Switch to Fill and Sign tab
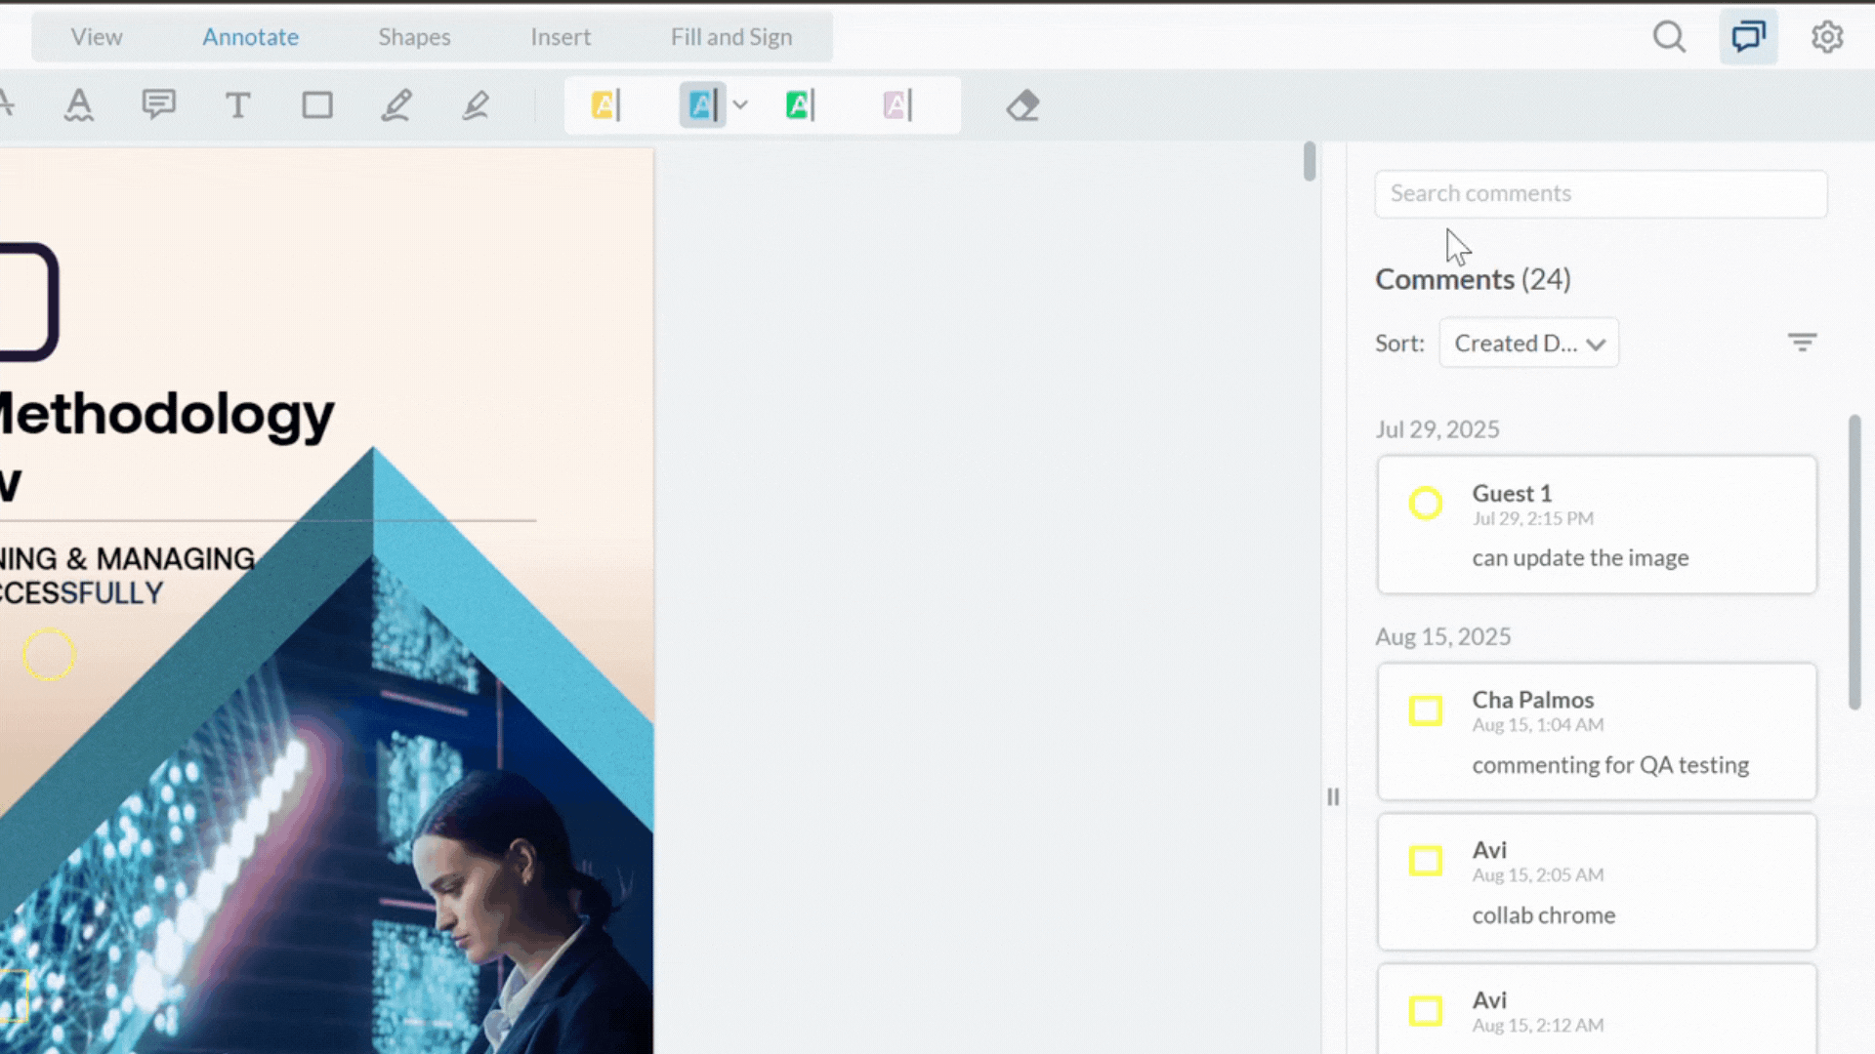Image resolution: width=1875 pixels, height=1054 pixels. point(730,37)
